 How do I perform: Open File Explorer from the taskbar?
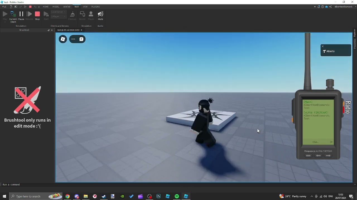click(x=86, y=196)
